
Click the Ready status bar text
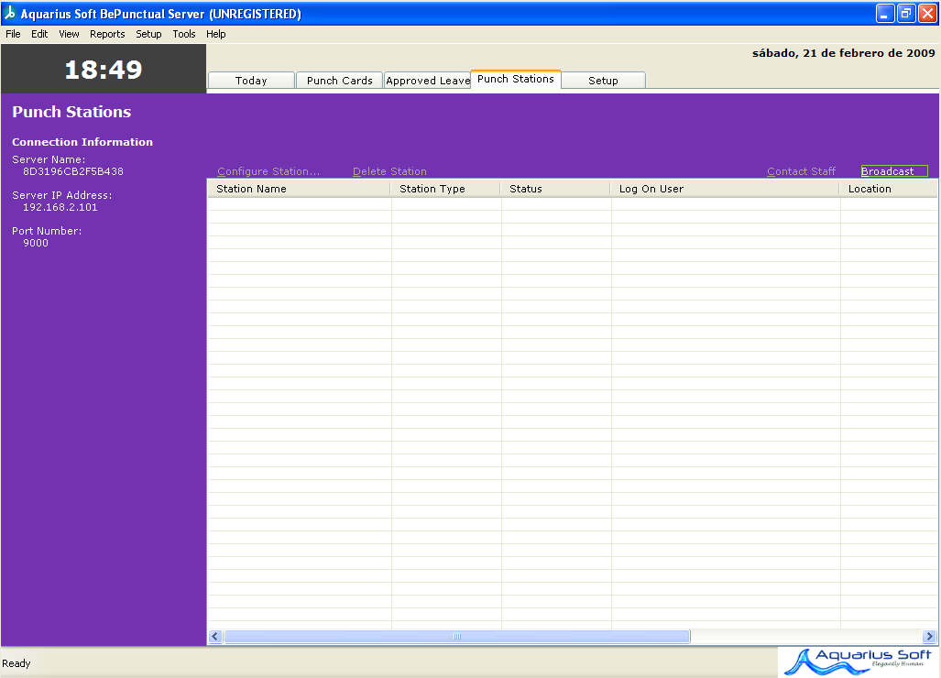[16, 663]
